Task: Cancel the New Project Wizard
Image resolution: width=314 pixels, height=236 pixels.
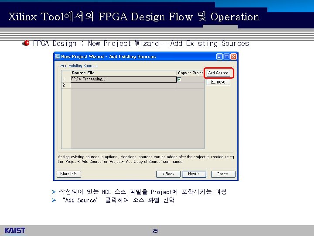Action: tap(223, 174)
